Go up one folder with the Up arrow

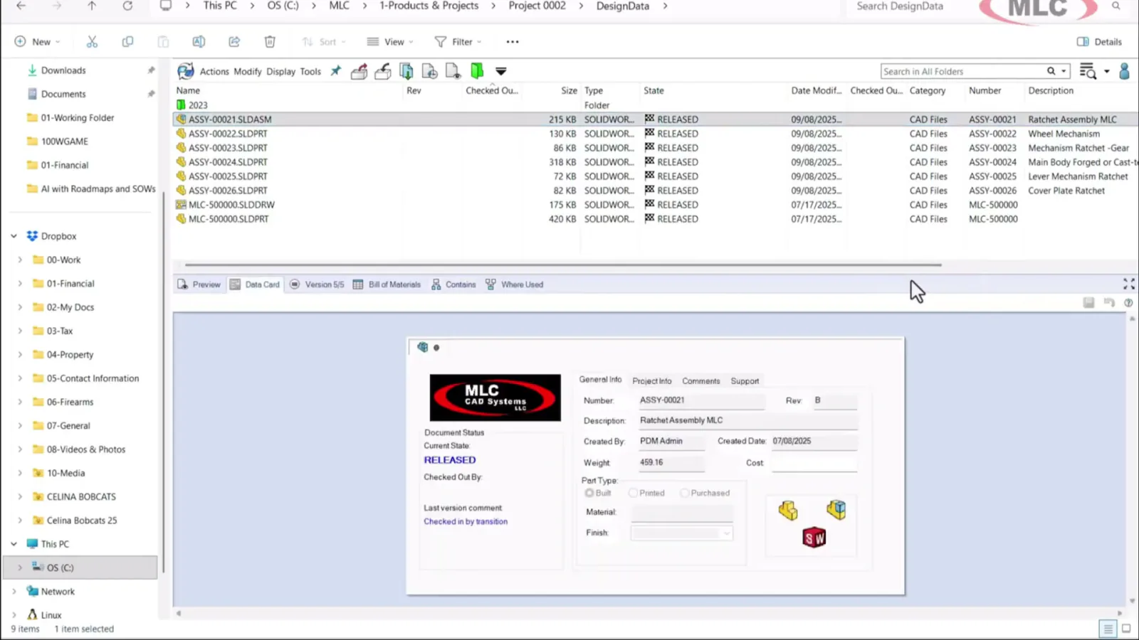point(92,6)
